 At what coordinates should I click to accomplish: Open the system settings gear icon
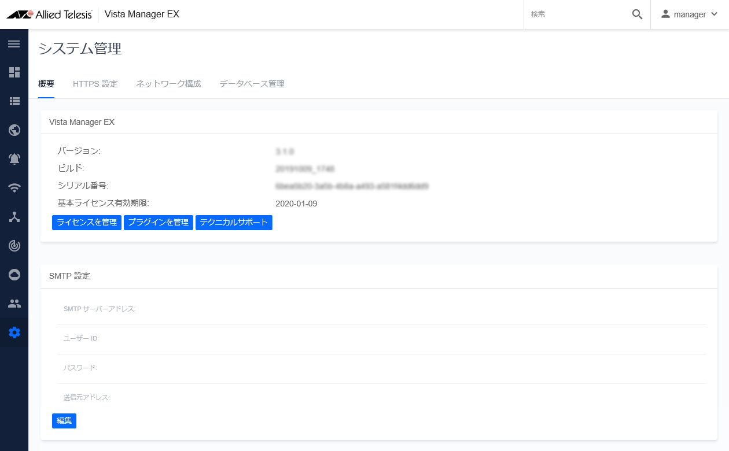(x=14, y=332)
